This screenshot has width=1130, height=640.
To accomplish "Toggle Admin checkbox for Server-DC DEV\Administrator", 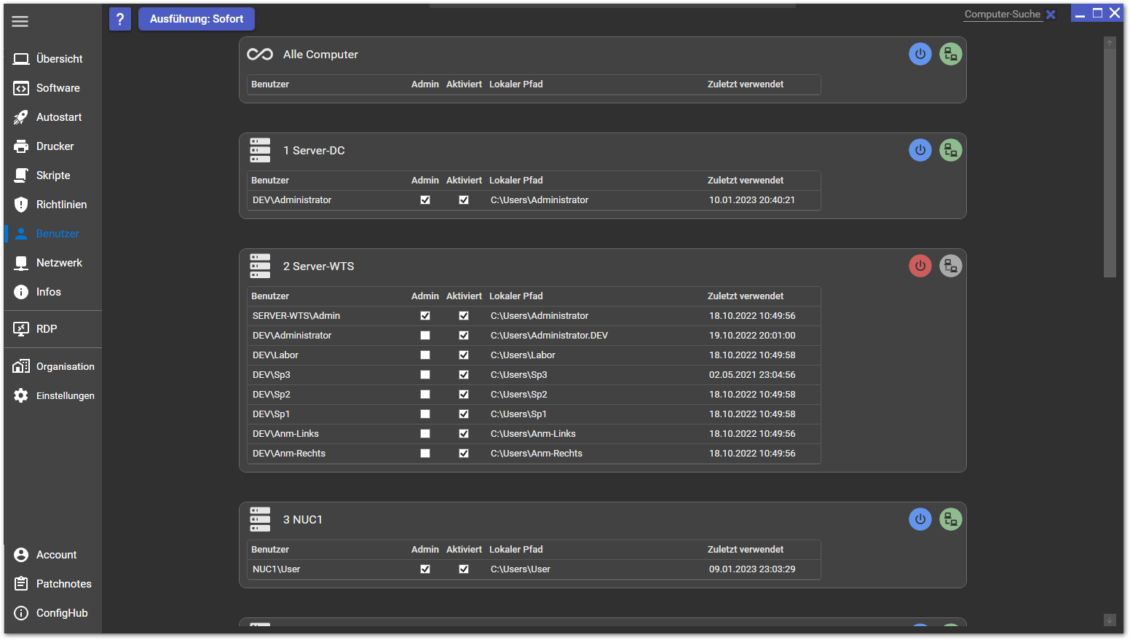I will click(x=425, y=200).
